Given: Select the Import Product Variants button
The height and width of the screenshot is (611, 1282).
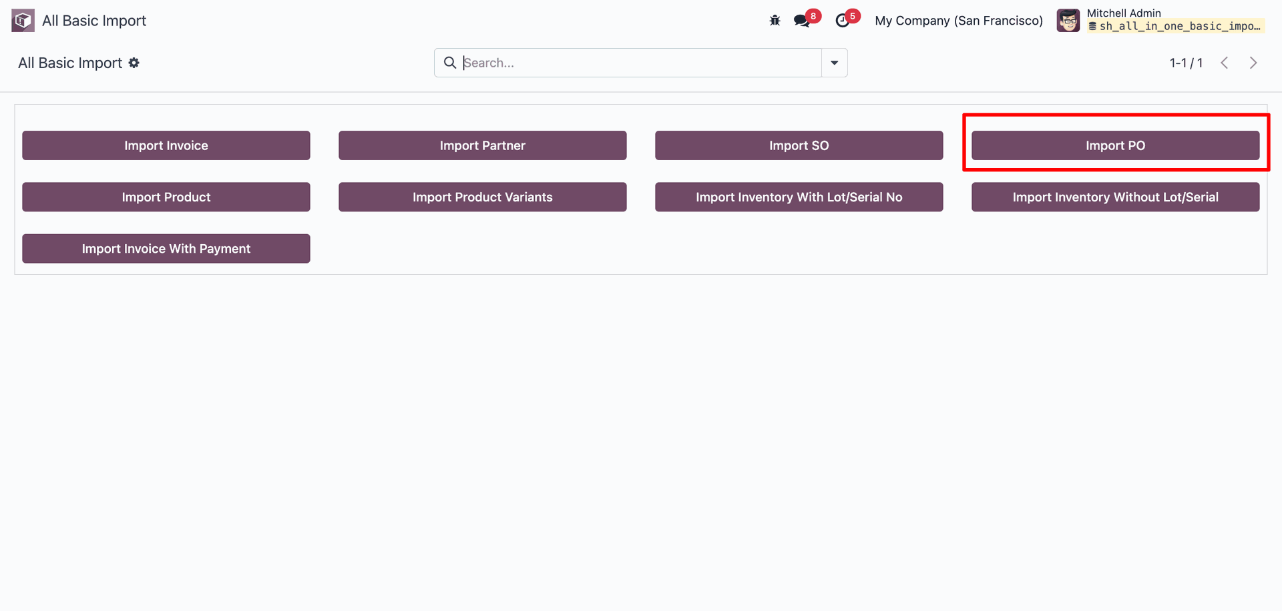Looking at the screenshot, I should [482, 197].
